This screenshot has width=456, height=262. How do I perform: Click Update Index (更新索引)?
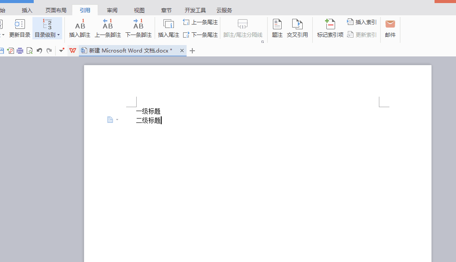coord(362,35)
